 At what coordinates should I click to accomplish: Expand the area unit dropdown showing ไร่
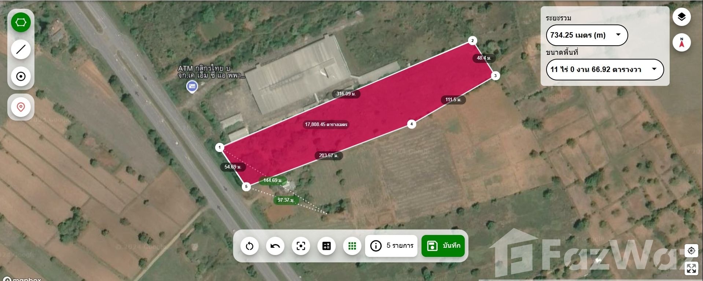coord(605,69)
